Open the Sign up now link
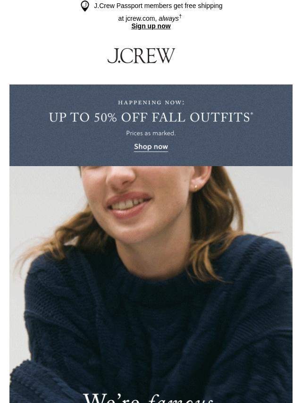This screenshot has width=302, height=403. [x=151, y=26]
